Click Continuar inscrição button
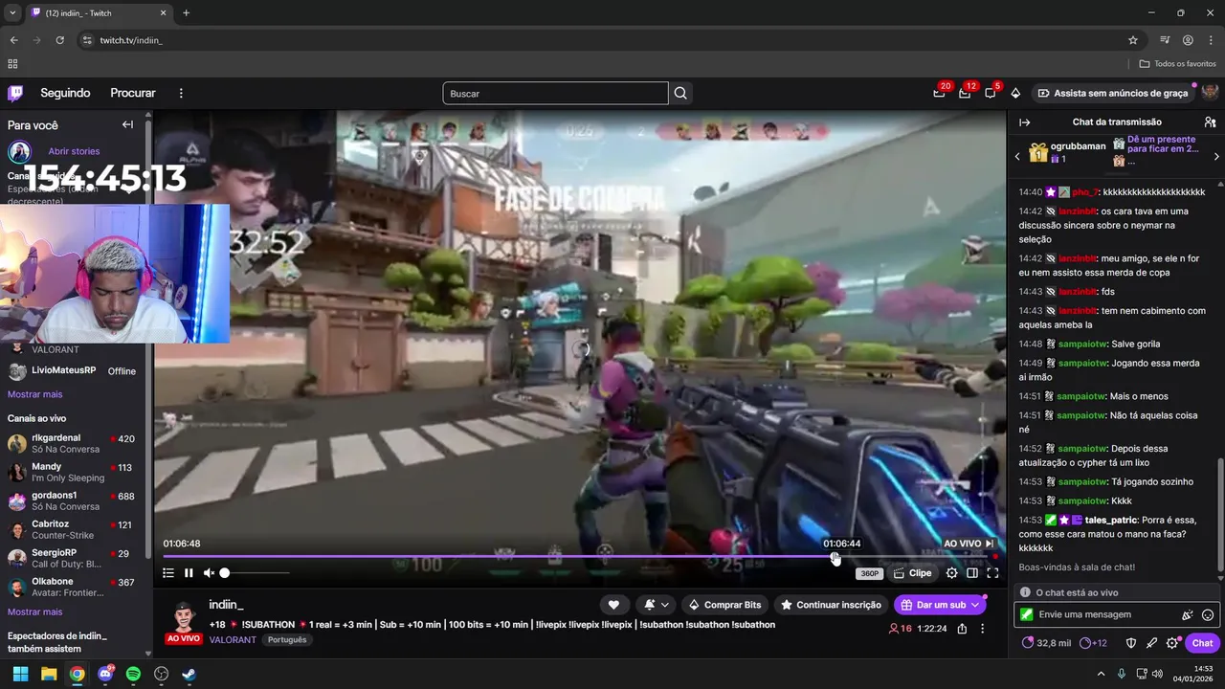This screenshot has height=689, width=1225. pyautogui.click(x=832, y=605)
